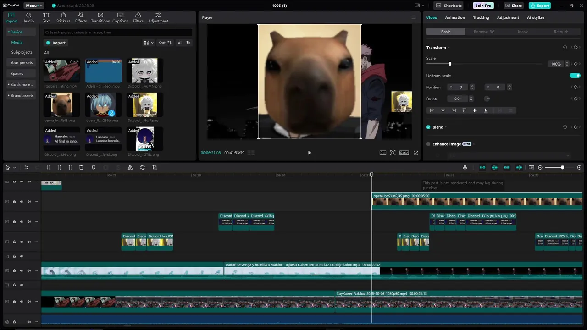
Task: Add a marker with the shield icon
Action: 94,168
